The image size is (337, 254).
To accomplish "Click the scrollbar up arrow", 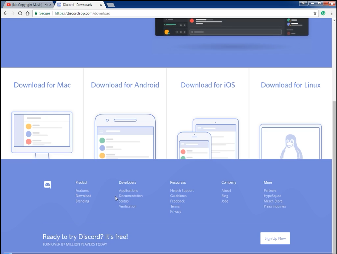I will [x=334, y=20].
